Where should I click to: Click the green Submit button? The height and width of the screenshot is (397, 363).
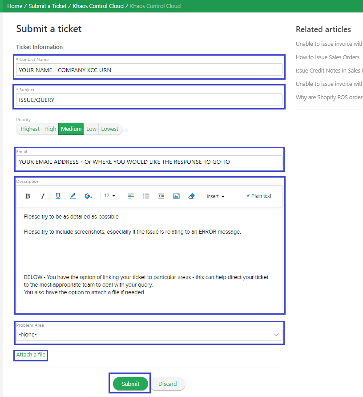click(x=130, y=384)
